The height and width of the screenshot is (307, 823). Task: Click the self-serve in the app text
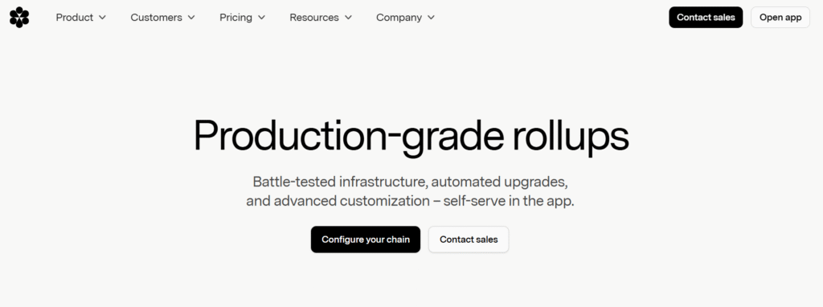click(x=509, y=201)
